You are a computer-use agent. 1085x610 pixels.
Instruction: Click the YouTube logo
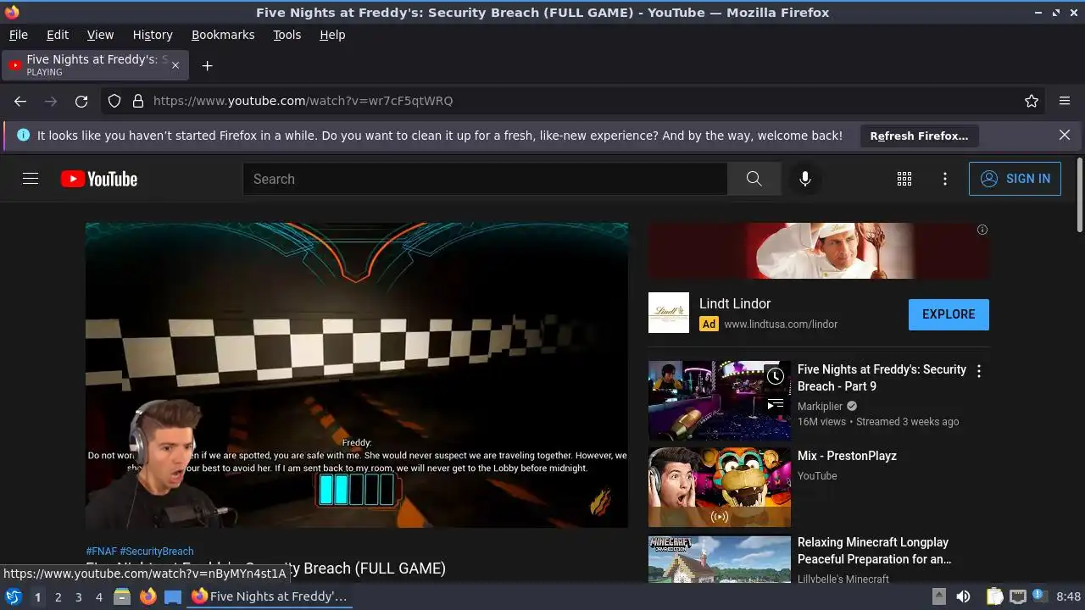pyautogui.click(x=99, y=179)
